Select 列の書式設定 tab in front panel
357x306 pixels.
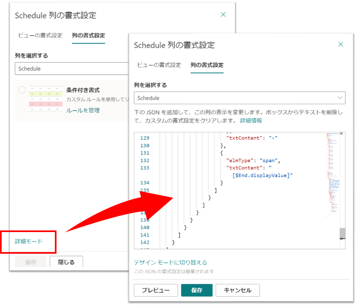(207, 65)
